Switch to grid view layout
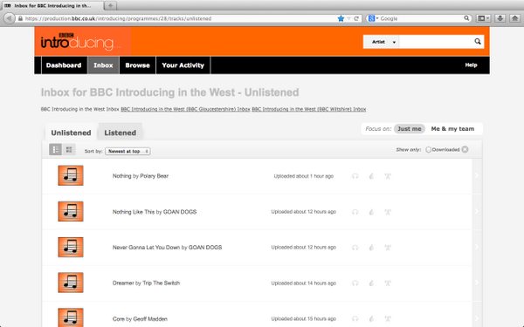 coord(69,149)
